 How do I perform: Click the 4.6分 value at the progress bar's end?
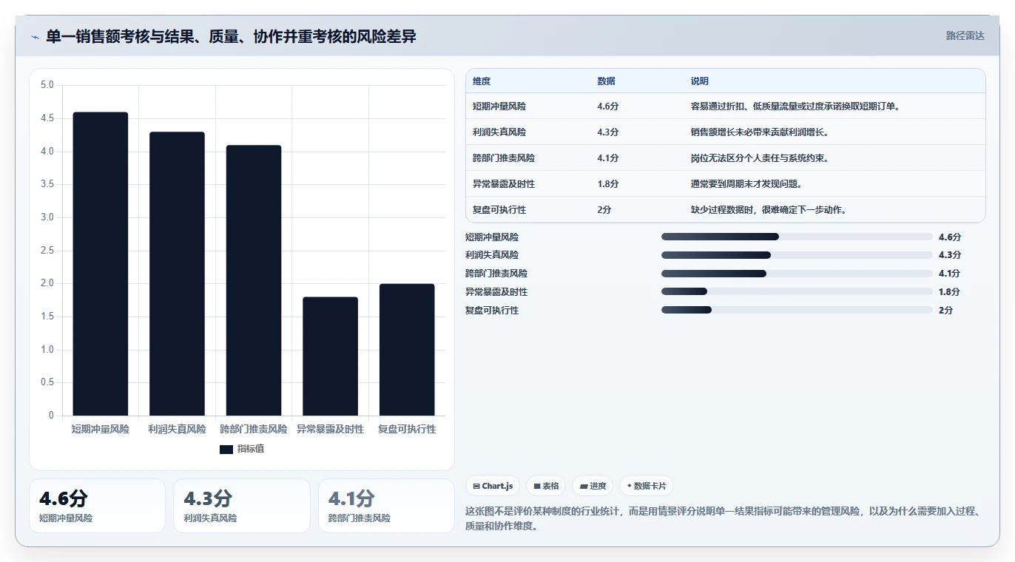pos(950,237)
